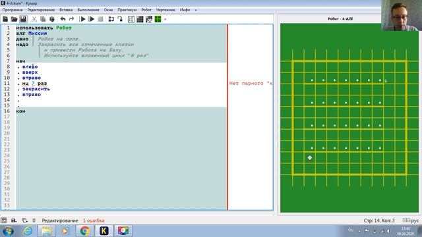This screenshot has height=237, width=422.
Task: Click the 'вверх' command on line 9
Action: tap(30, 72)
